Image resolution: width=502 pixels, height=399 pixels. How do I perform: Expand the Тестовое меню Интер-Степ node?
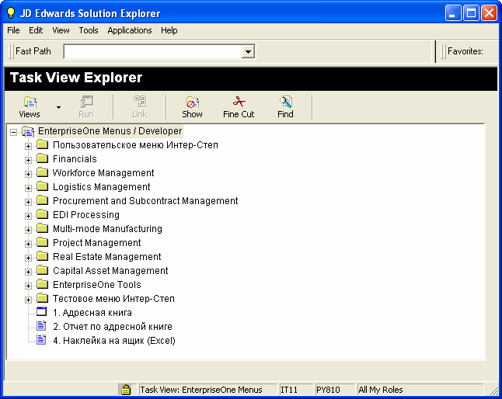click(x=28, y=300)
